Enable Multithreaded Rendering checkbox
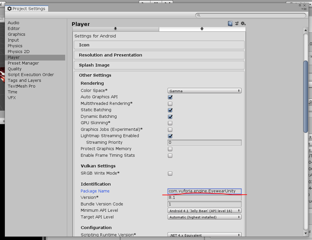Screen dimensions: 312x240 coord(170,104)
